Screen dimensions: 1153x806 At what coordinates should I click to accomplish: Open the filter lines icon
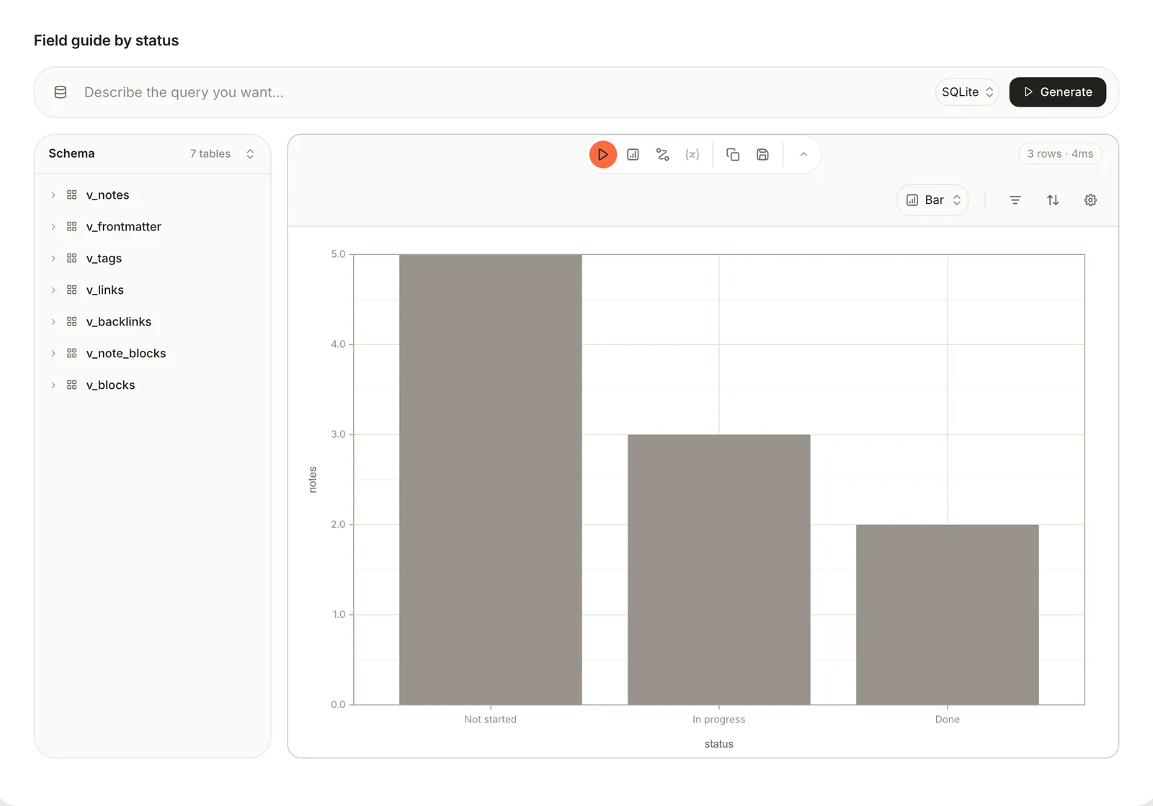(x=1015, y=200)
